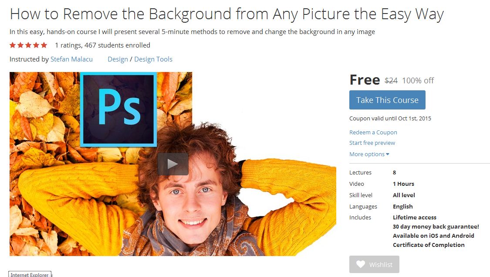This screenshot has width=490, height=277.
Task: Click the course title heading
Action: [x=226, y=14]
